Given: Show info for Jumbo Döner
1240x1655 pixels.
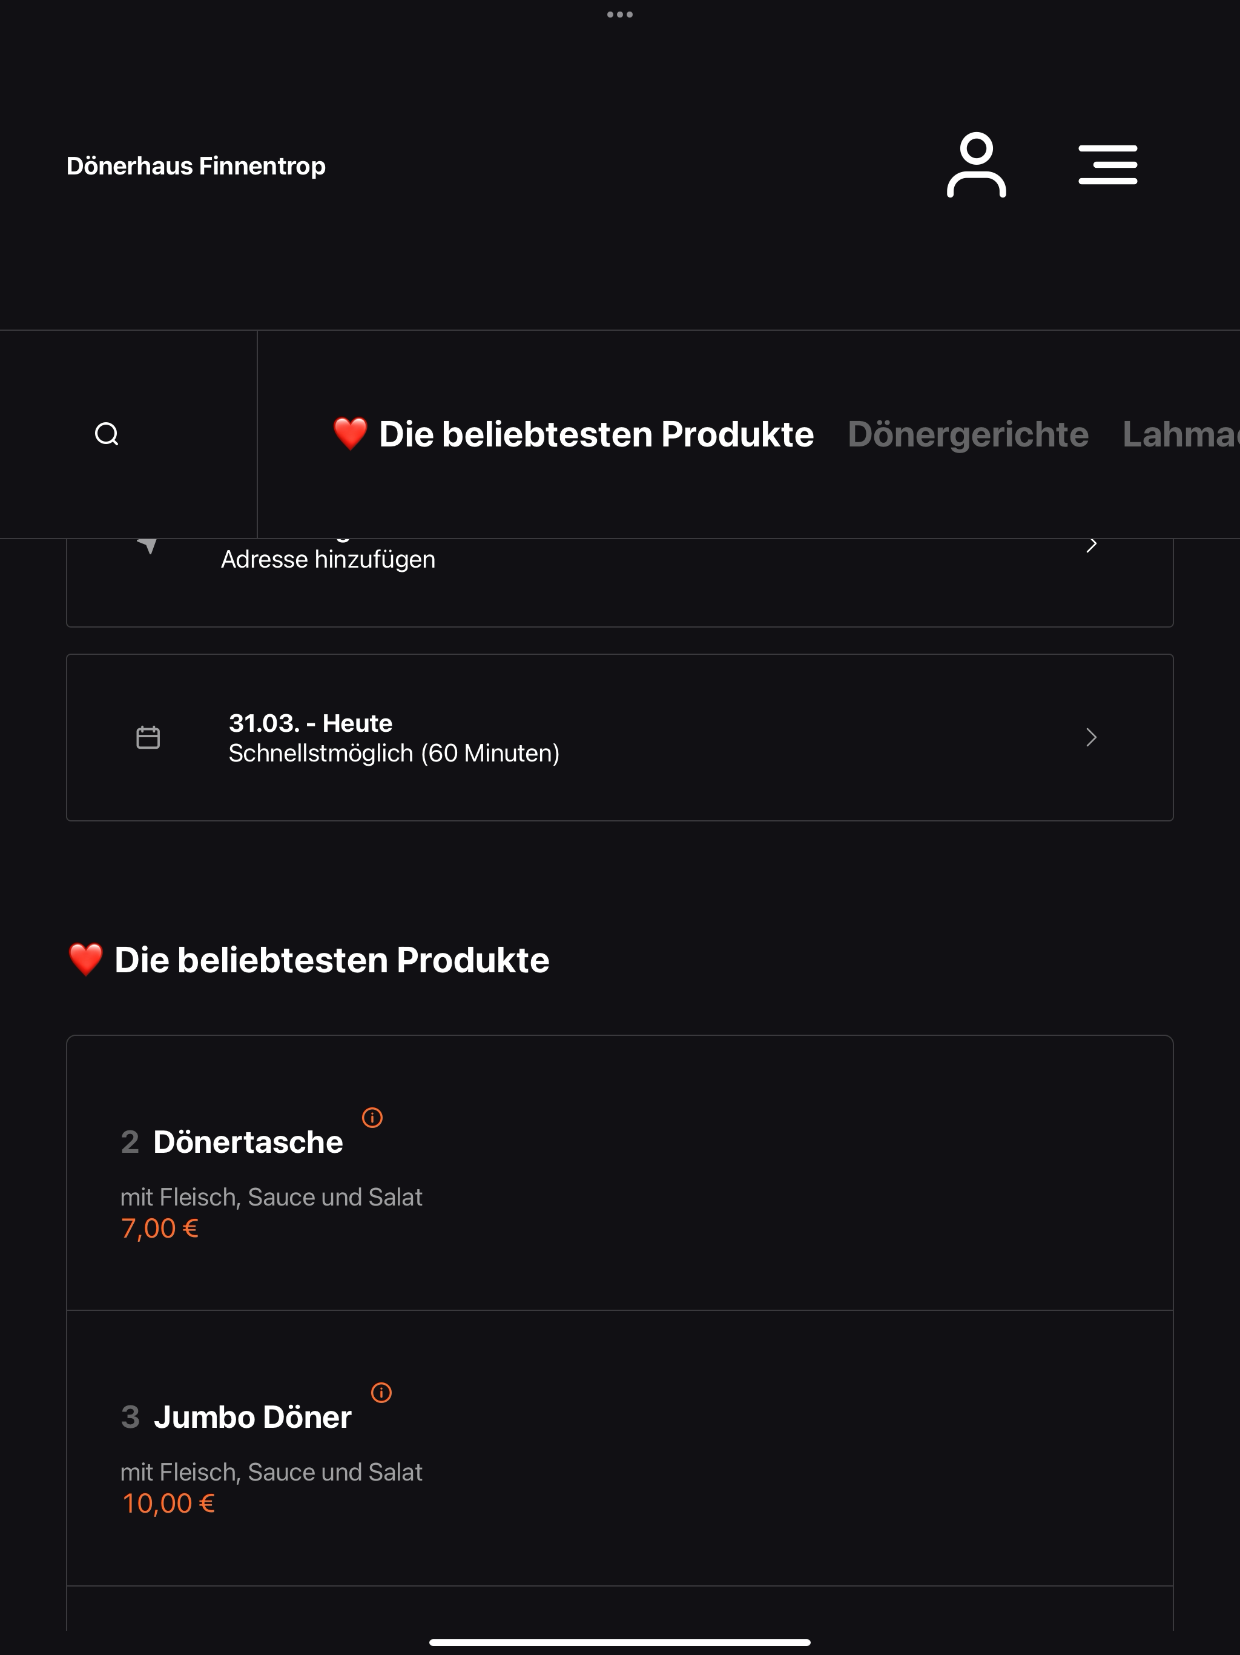Looking at the screenshot, I should pyautogui.click(x=381, y=1392).
